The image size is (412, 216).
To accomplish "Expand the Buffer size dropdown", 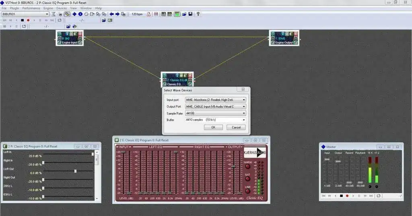I will tap(215, 120).
